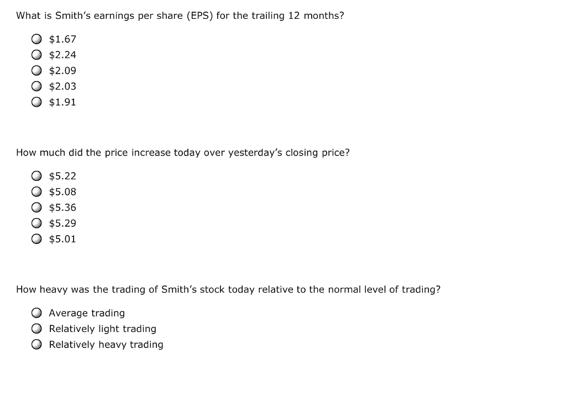The height and width of the screenshot is (395, 566).
Task: Select the $5.08 answer option
Action: point(36,192)
